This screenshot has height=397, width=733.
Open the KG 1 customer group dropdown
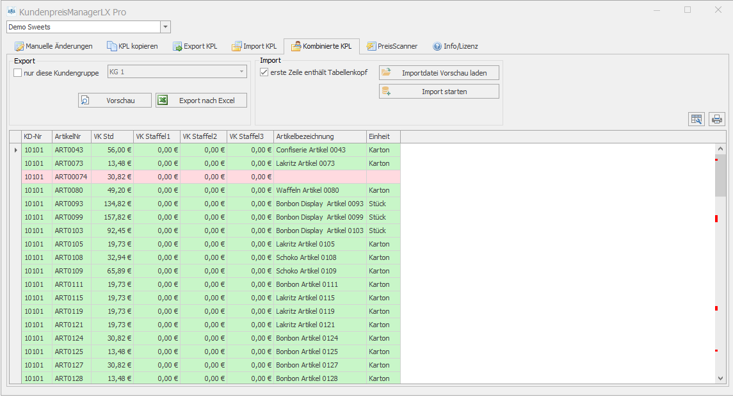point(241,72)
